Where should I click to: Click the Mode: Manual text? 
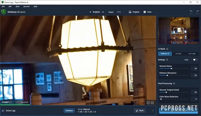click(x=84, y=109)
